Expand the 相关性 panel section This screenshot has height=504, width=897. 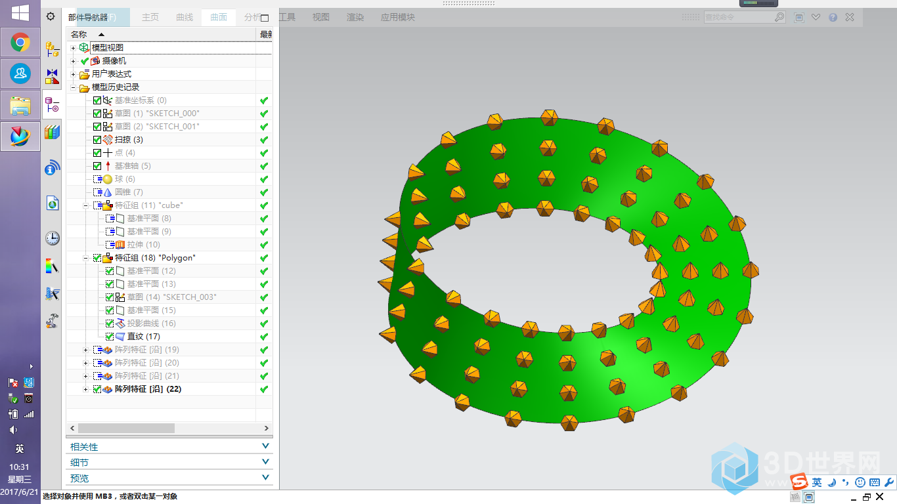point(169,446)
